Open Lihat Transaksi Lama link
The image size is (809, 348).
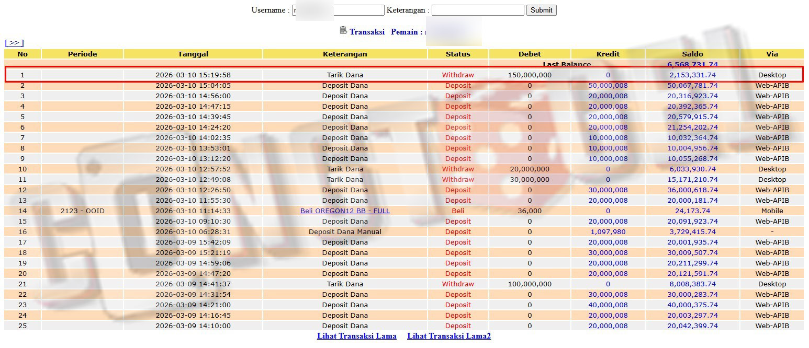click(356, 336)
